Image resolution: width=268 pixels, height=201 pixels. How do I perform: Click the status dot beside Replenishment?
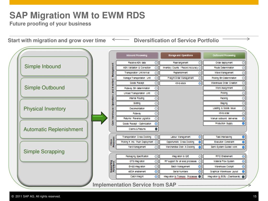tap(200, 73)
